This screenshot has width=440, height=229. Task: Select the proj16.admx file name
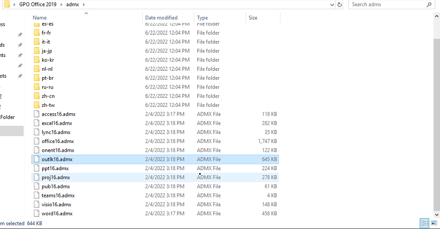coord(56,177)
